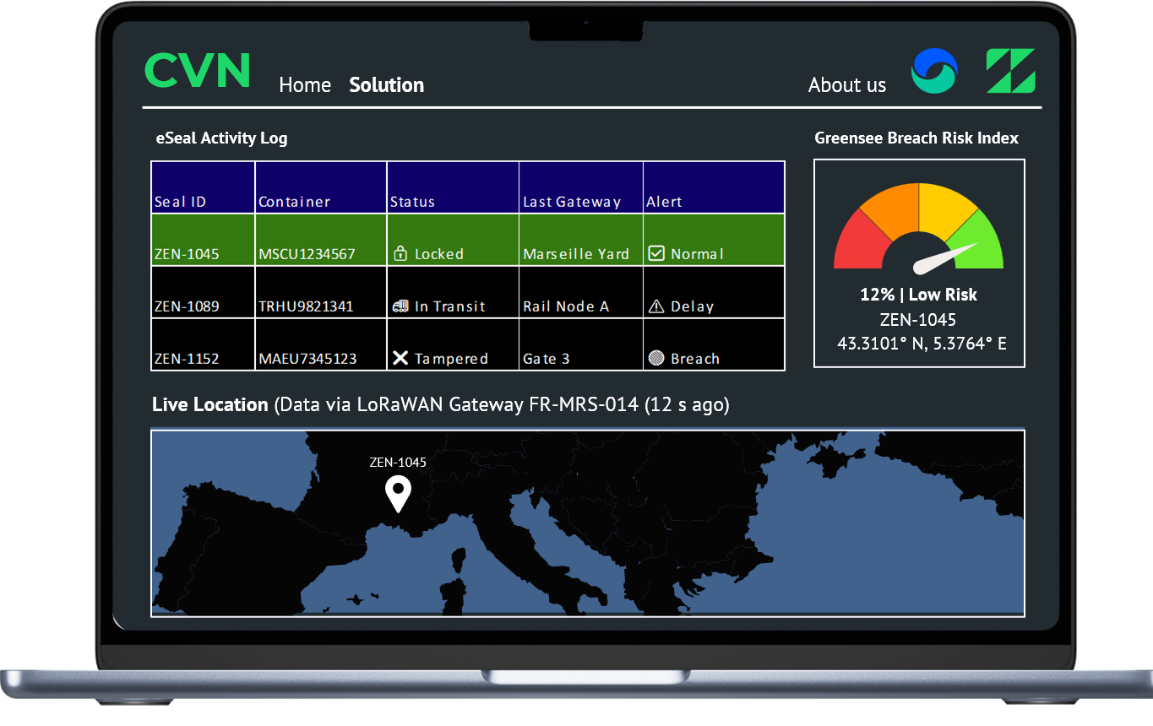This screenshot has height=726, width=1153.
Task: Open the About us page
Action: click(x=847, y=85)
